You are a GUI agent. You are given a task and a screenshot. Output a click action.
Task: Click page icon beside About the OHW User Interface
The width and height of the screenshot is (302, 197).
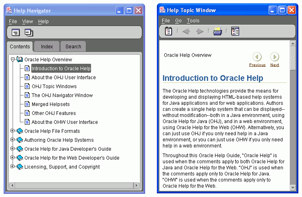pos(27,122)
